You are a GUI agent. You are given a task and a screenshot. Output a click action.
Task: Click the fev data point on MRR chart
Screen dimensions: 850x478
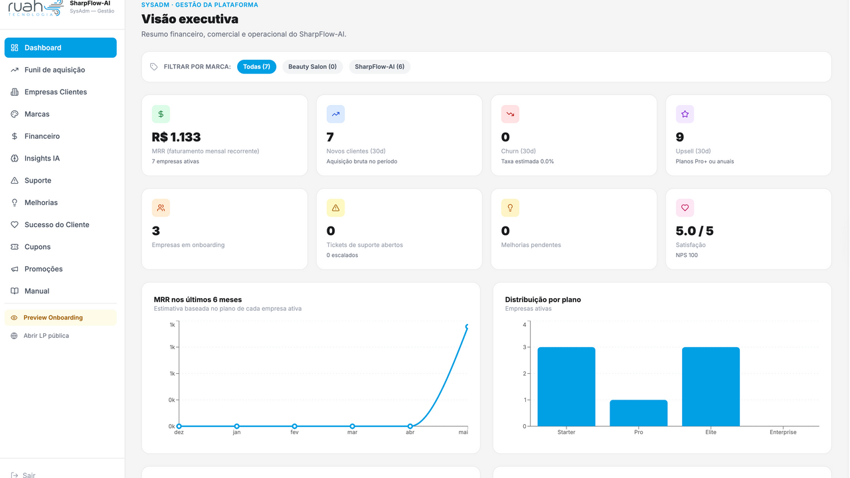tap(294, 426)
